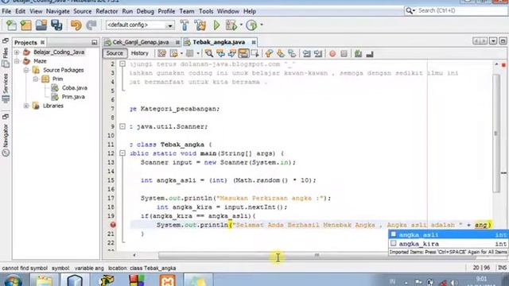Viewport: 509px width, 286px height.
Task: Expand the Libraries node
Action: tap(26, 106)
